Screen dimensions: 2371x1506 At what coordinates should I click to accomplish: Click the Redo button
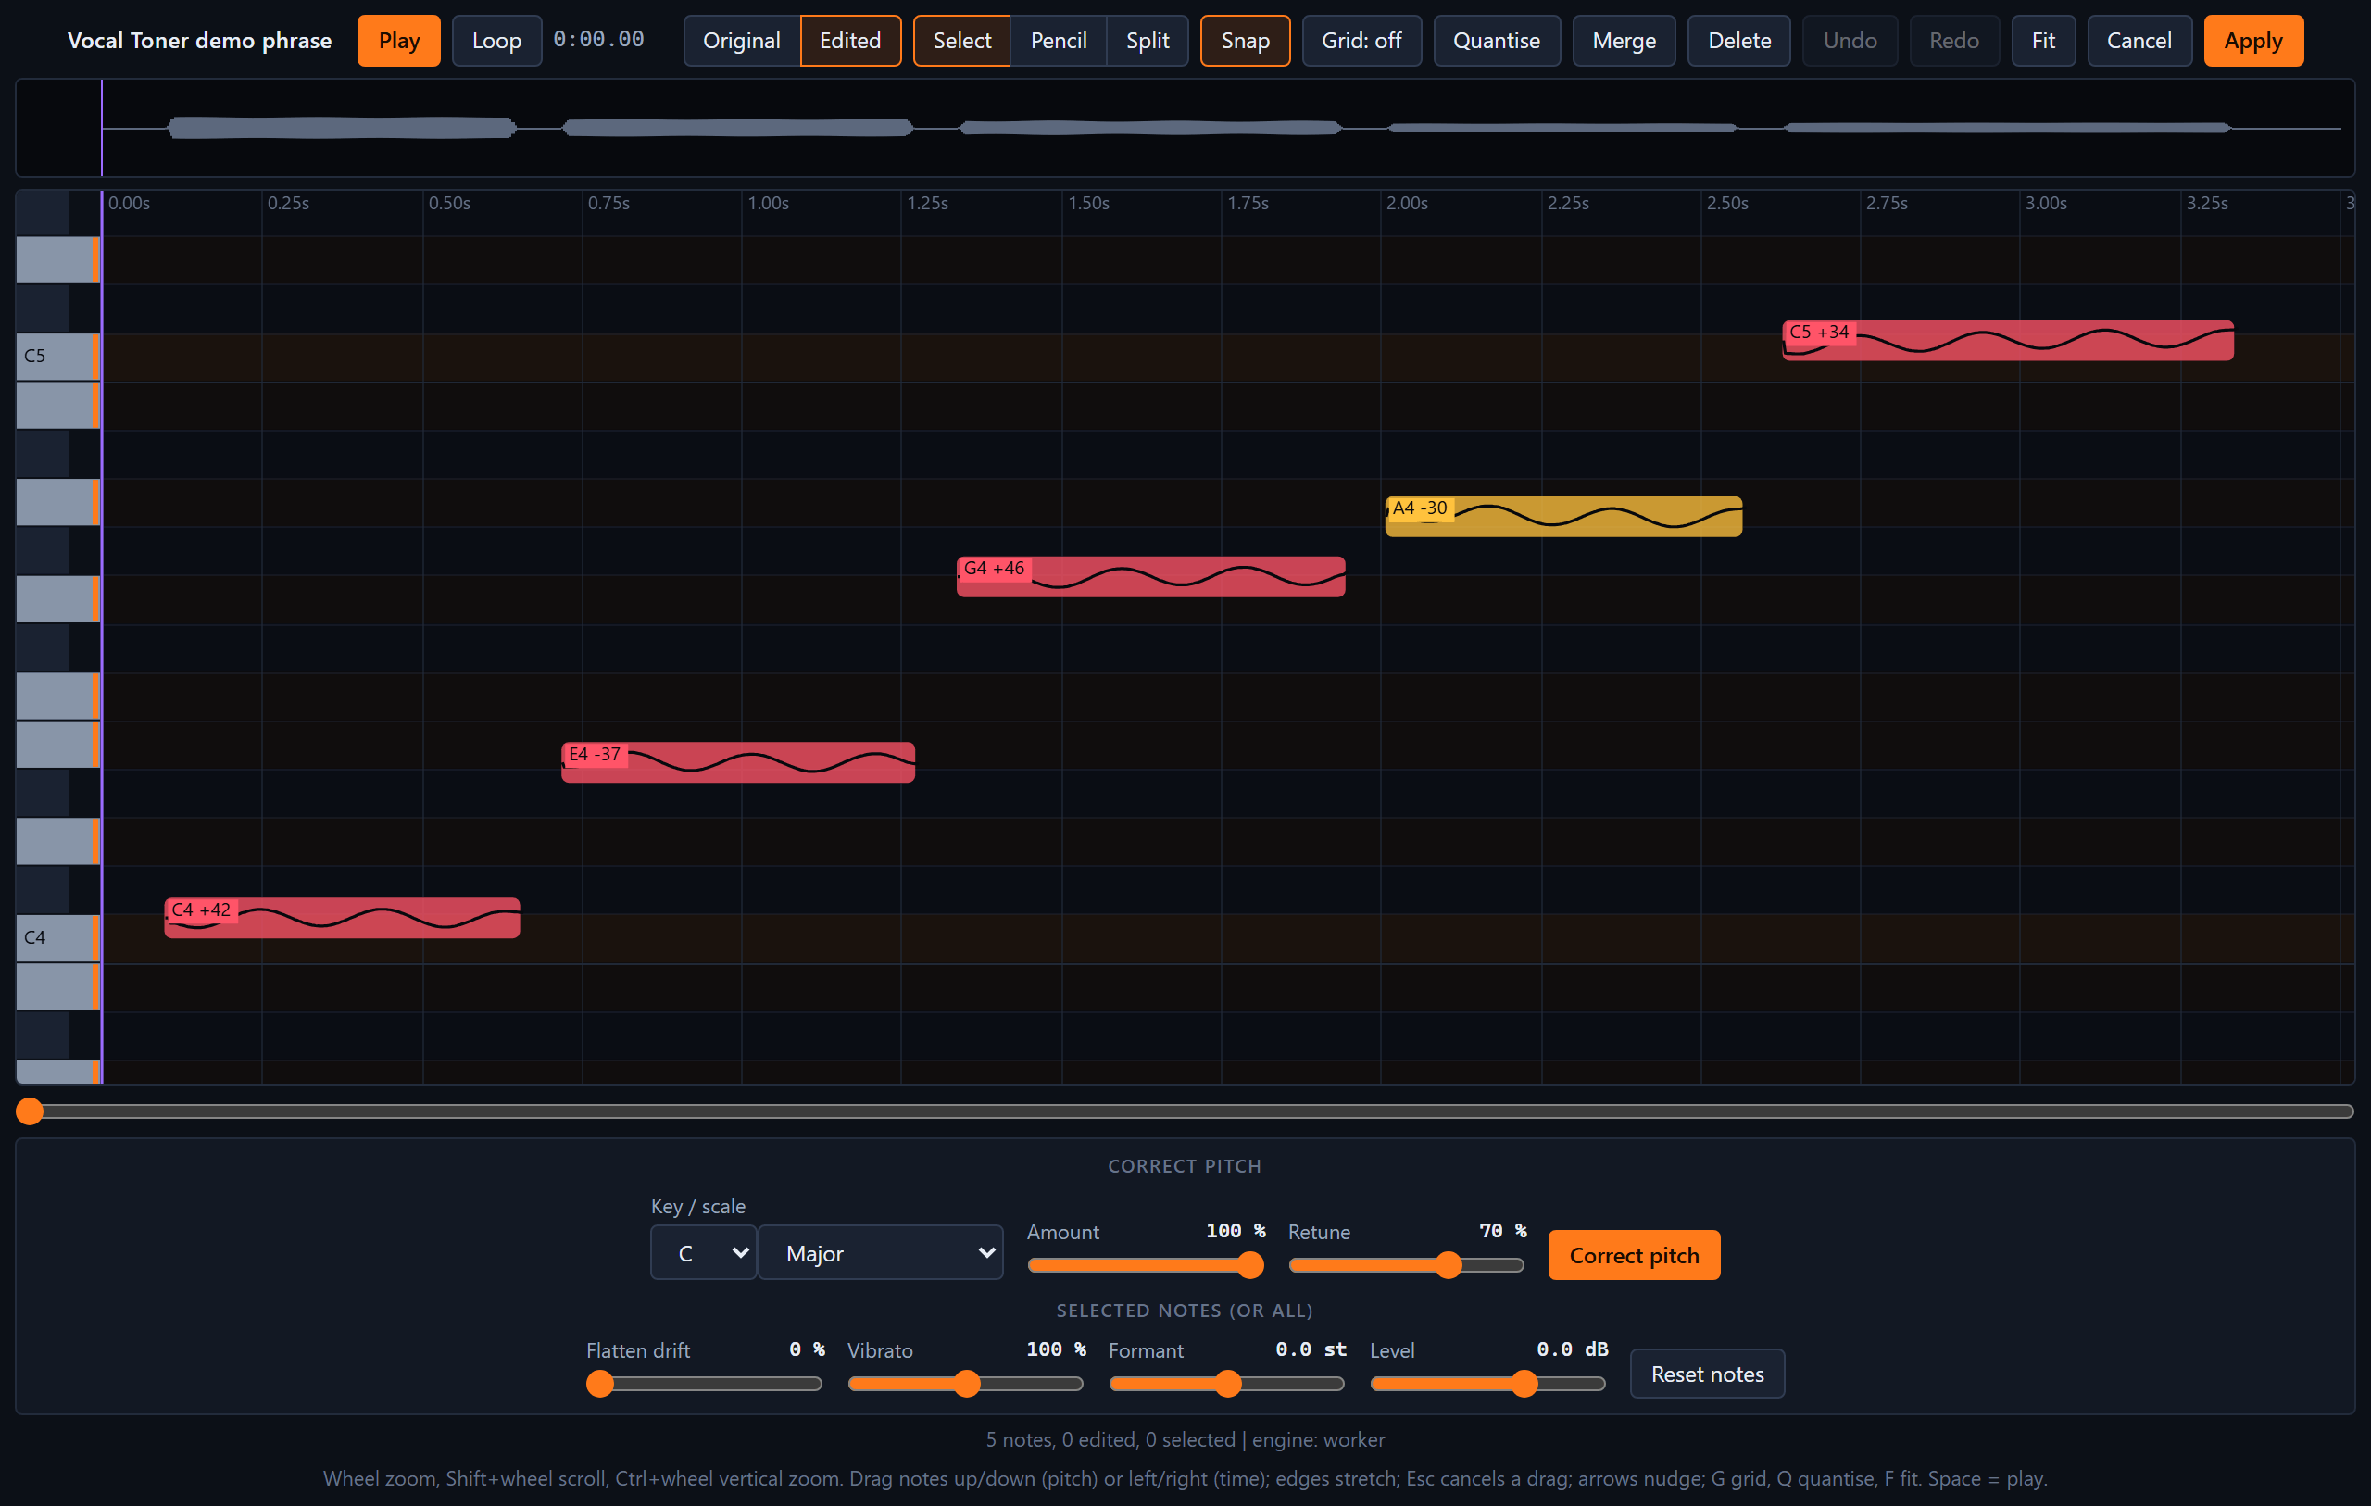(x=1953, y=41)
